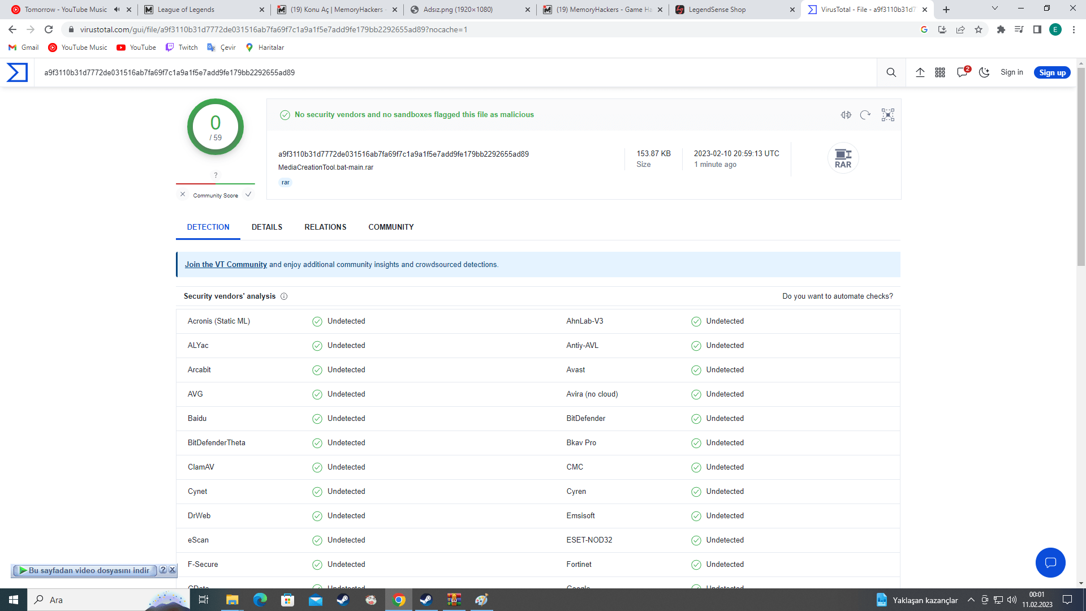Click the Chrome extensions puzzle icon

click(1001, 29)
